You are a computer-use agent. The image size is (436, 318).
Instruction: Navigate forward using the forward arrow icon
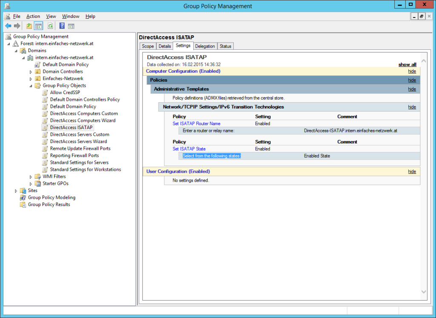(x=17, y=26)
